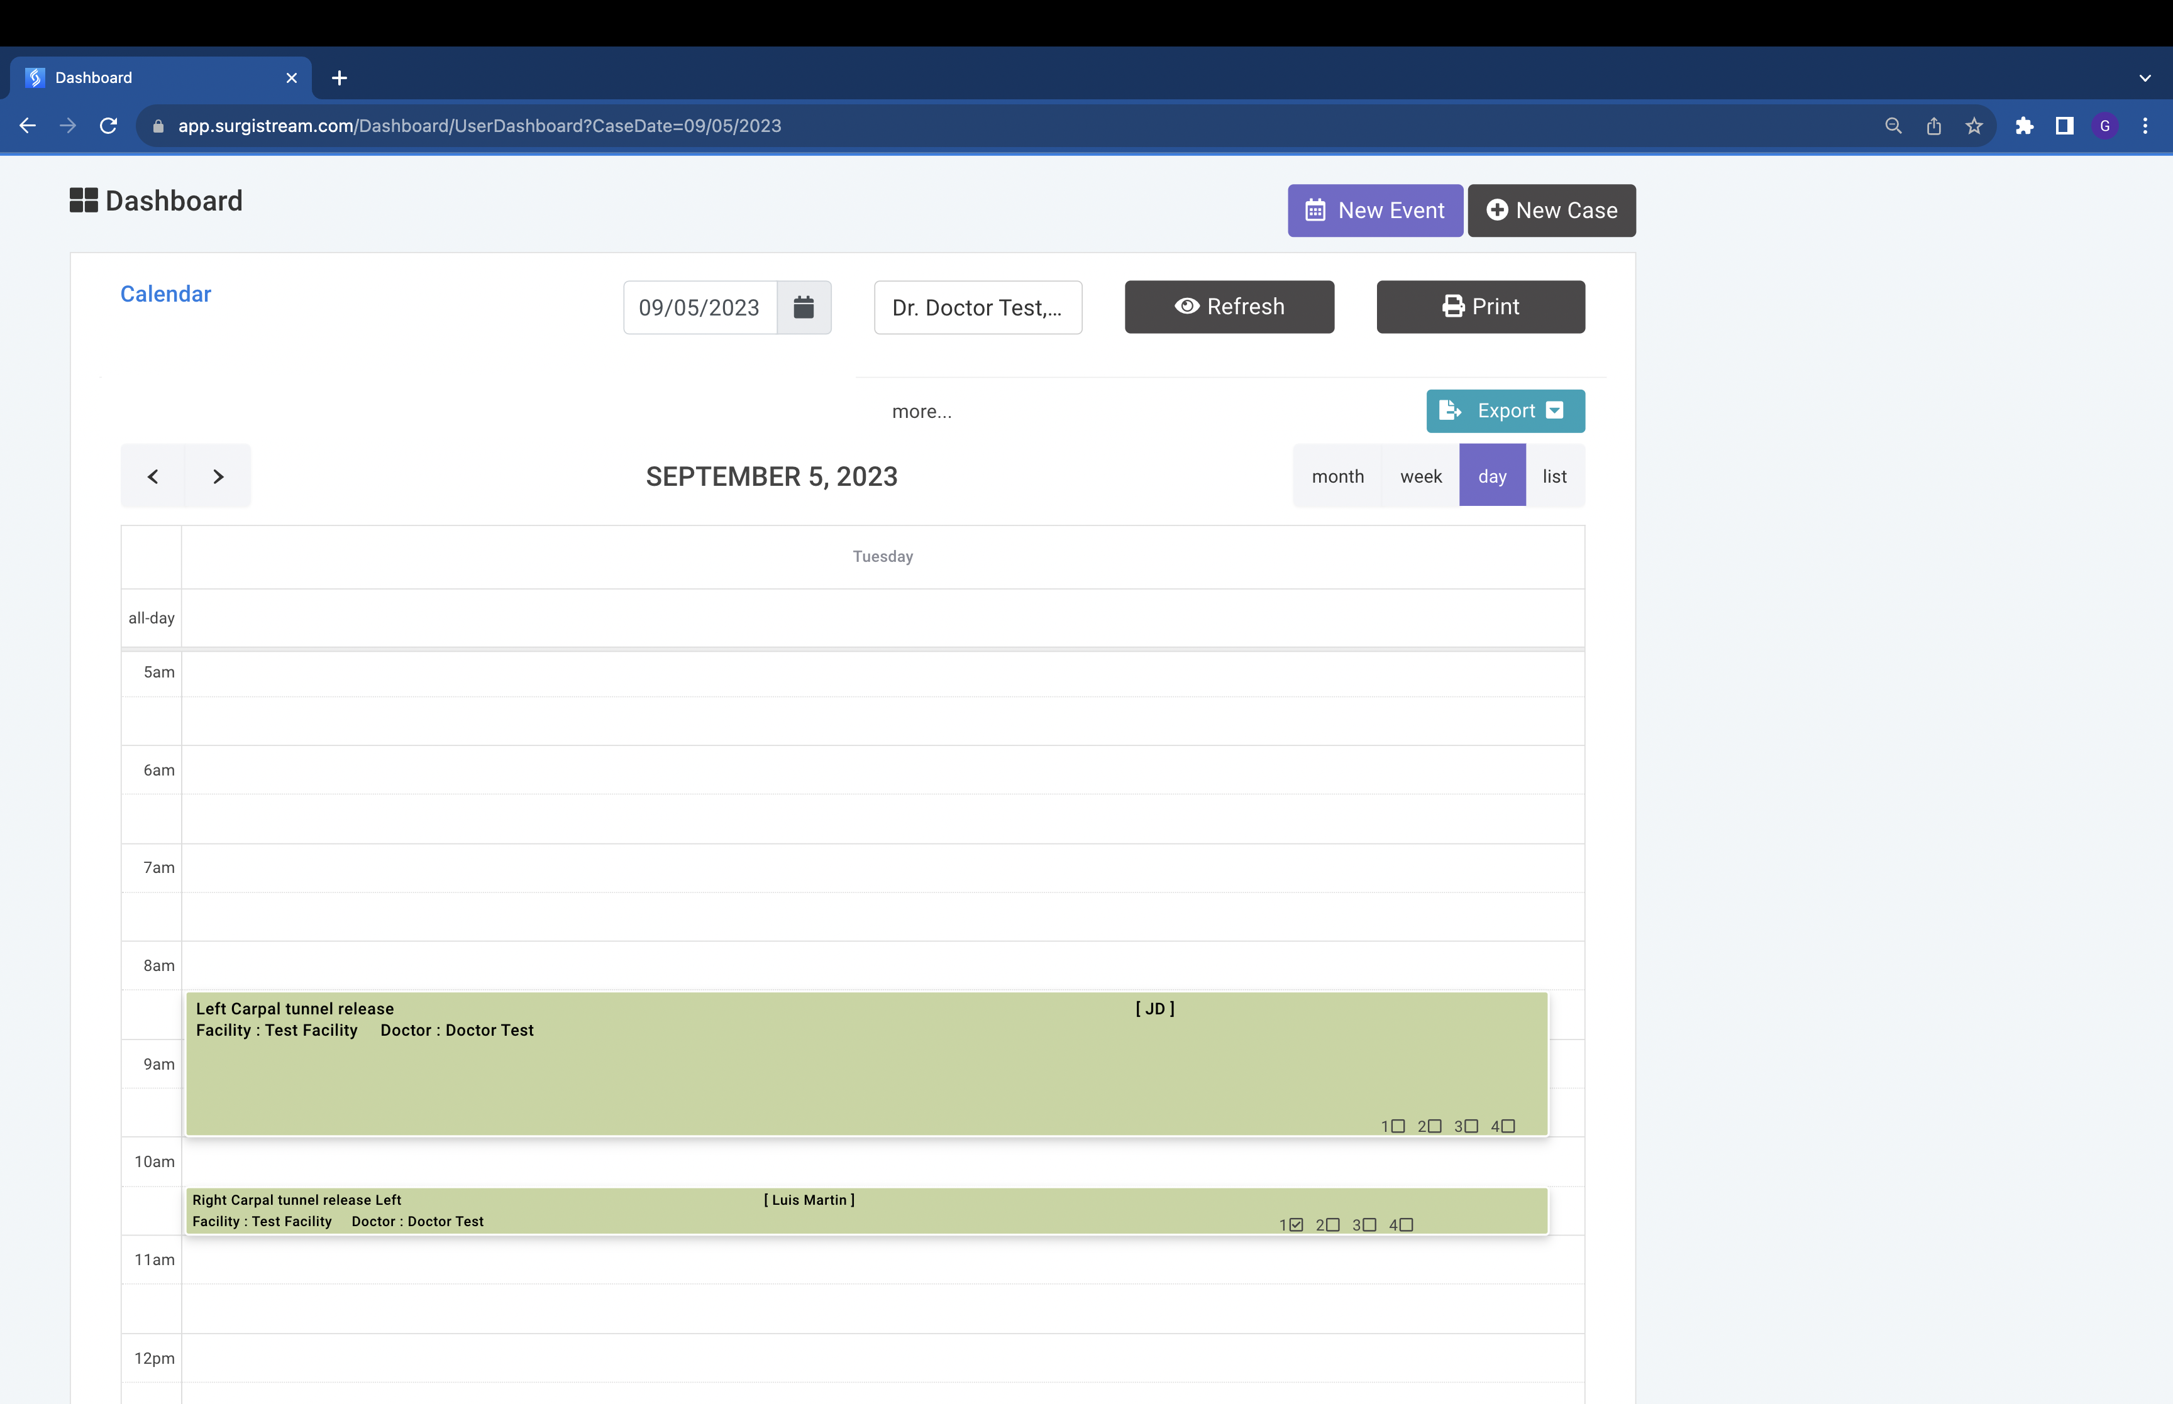Check box 4 on Left Carpal case
This screenshot has width=2173, height=1404.
coord(1507,1126)
